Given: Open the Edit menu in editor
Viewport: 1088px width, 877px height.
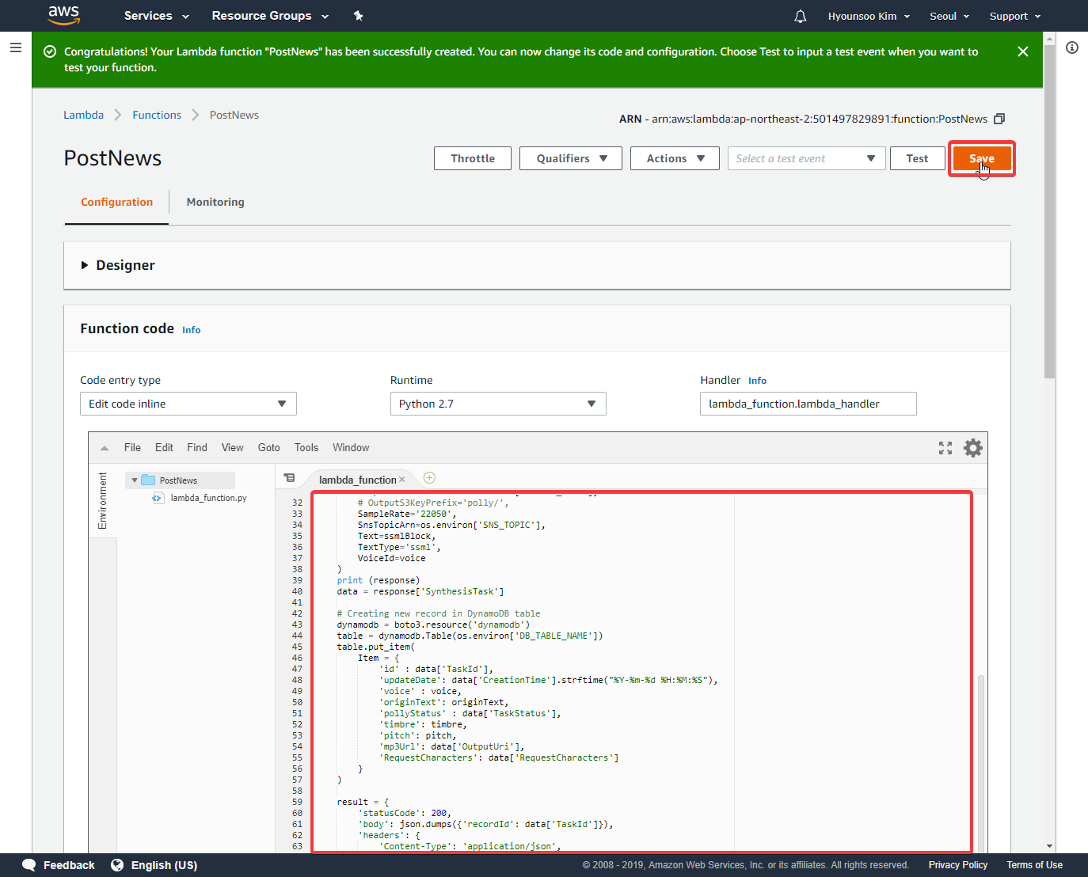Looking at the screenshot, I should click(x=164, y=447).
